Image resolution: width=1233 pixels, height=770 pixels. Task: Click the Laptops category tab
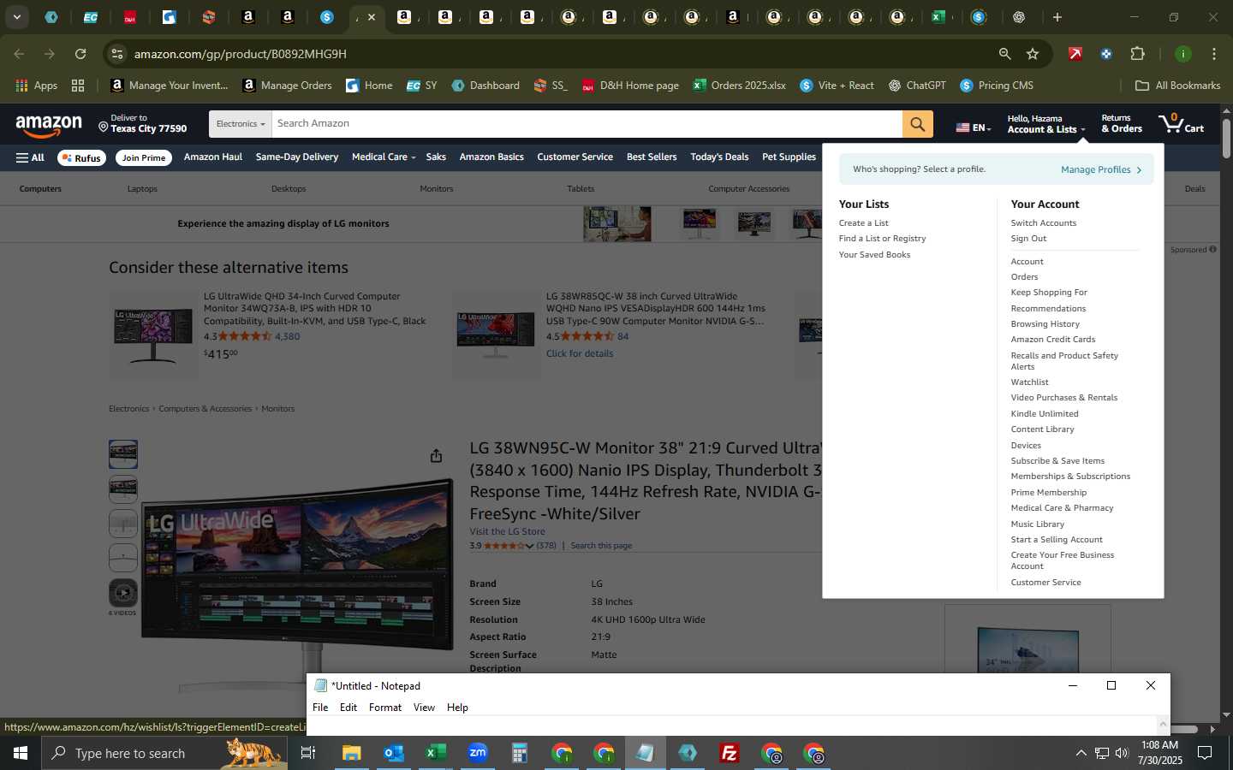tap(142, 189)
